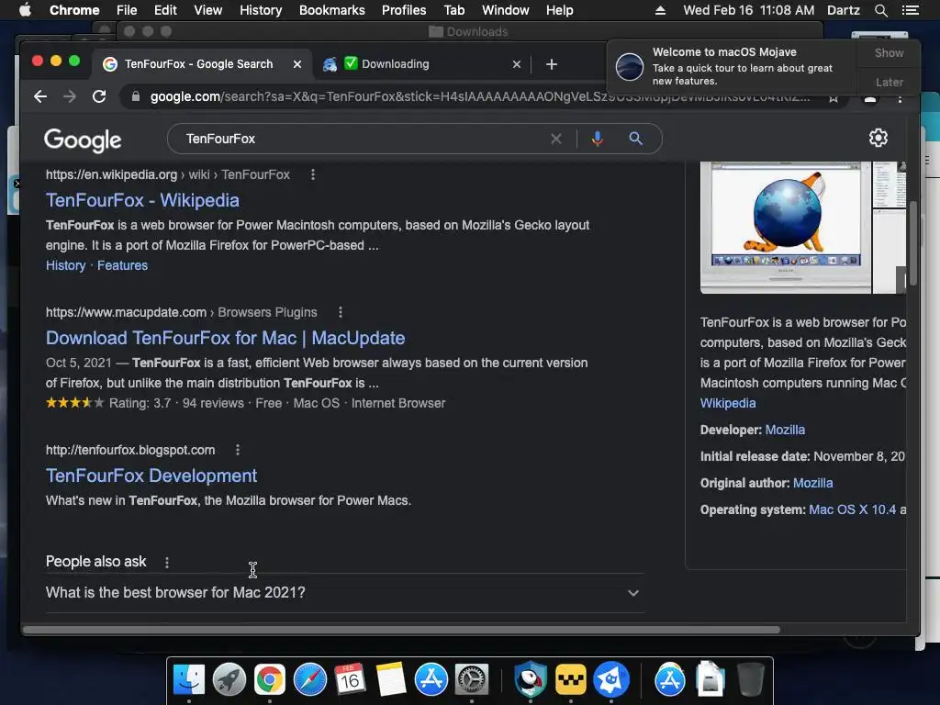Viewport: 940px width, 705px height.
Task: Open Chrome three-dot menu
Action: pos(900,97)
